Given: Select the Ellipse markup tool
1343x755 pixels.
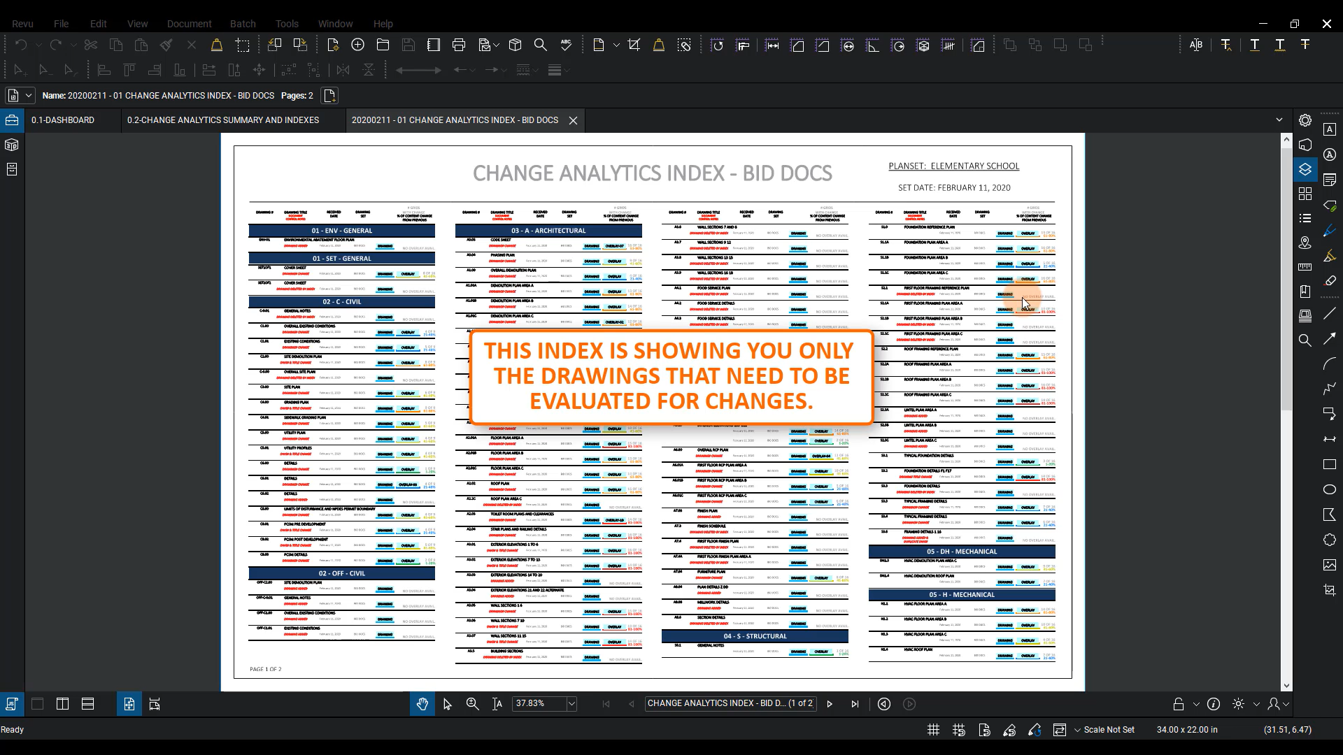Looking at the screenshot, I should [x=1330, y=489].
